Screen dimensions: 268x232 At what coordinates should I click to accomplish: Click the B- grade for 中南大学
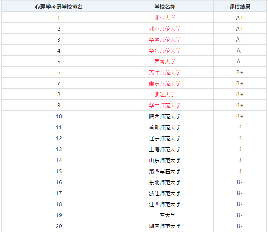click(x=240, y=215)
